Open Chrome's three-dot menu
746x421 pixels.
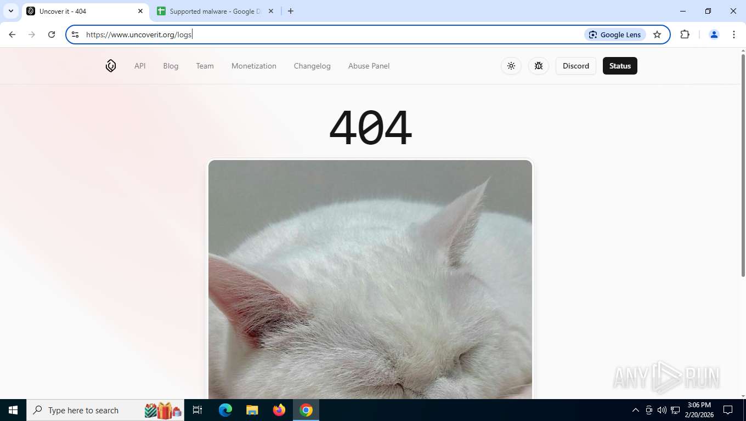(734, 35)
